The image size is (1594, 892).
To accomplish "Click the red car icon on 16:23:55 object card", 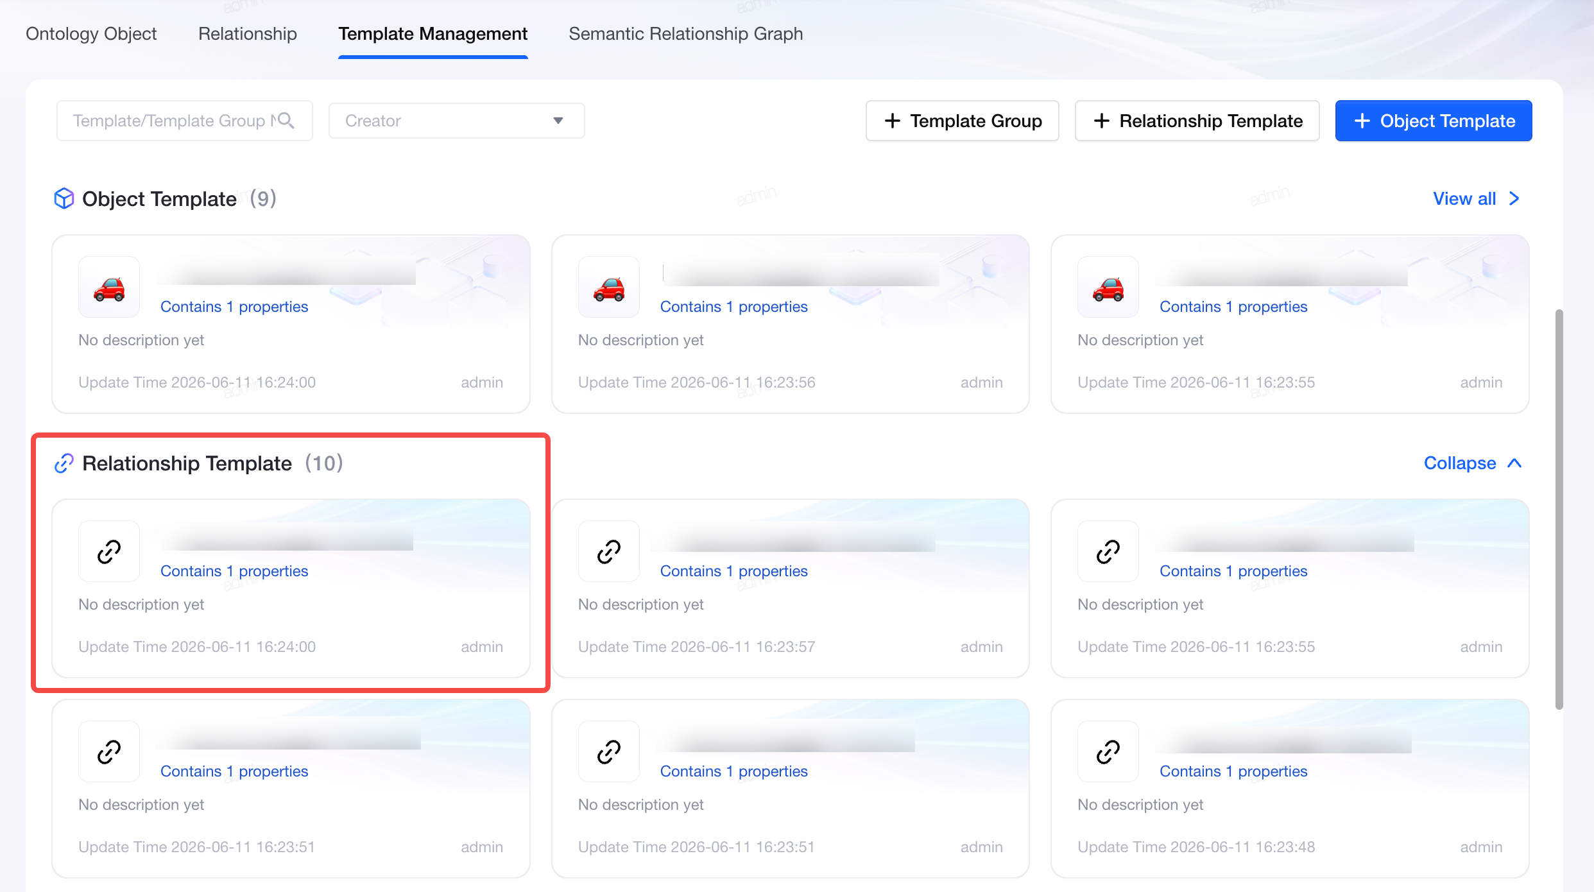I will [1108, 287].
